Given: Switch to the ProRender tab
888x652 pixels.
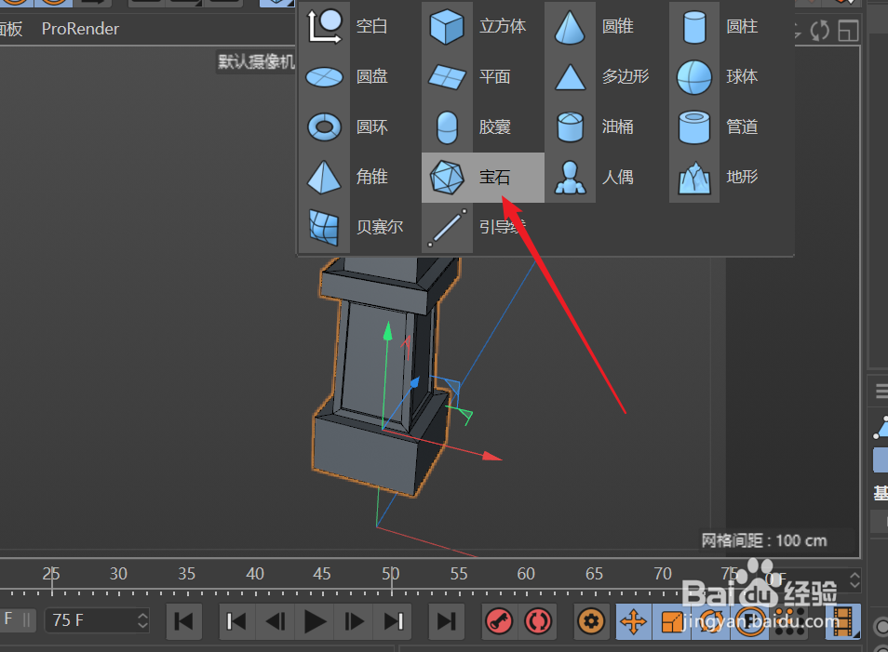Looking at the screenshot, I should (x=80, y=29).
